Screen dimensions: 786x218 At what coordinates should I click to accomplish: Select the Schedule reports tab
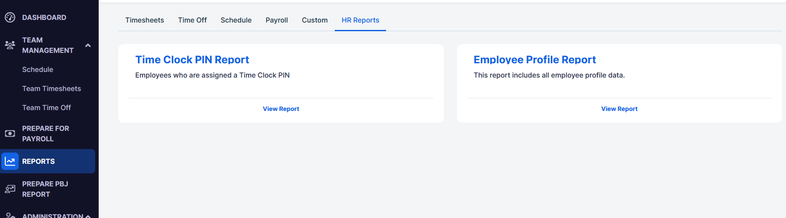tap(236, 20)
